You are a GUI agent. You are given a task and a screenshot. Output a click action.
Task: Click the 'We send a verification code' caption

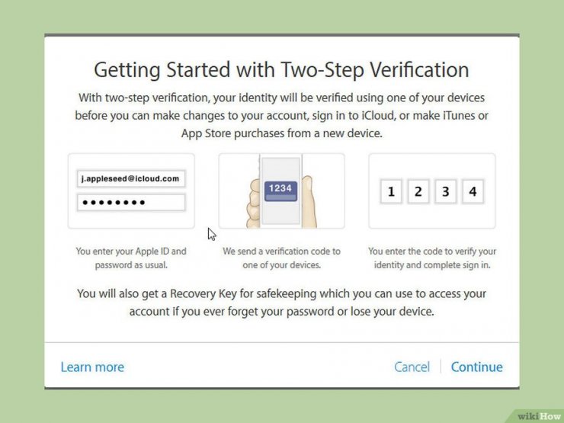(282, 258)
